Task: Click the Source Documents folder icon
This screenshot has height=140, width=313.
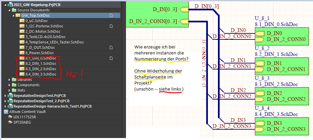Action: click(x=14, y=10)
